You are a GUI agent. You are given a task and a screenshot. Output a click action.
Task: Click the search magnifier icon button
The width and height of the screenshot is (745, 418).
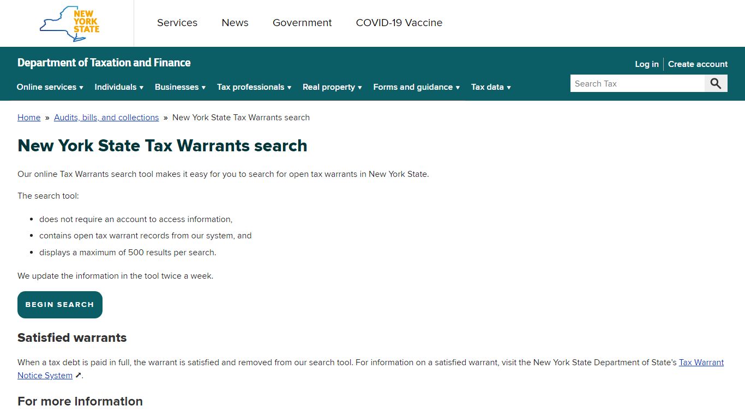716,84
